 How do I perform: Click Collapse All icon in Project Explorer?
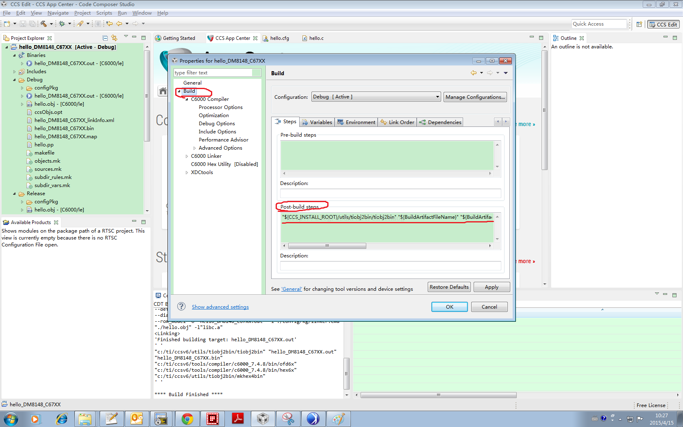[105, 38]
